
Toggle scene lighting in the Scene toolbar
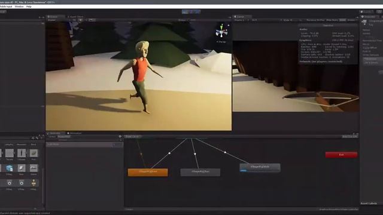[80, 20]
